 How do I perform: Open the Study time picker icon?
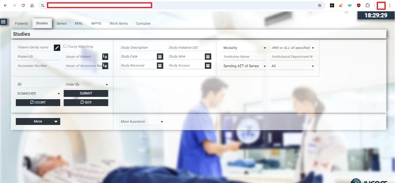point(208,57)
